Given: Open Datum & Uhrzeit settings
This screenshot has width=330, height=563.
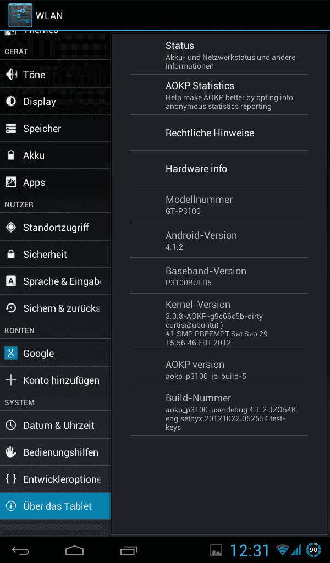Looking at the screenshot, I should tap(56, 425).
